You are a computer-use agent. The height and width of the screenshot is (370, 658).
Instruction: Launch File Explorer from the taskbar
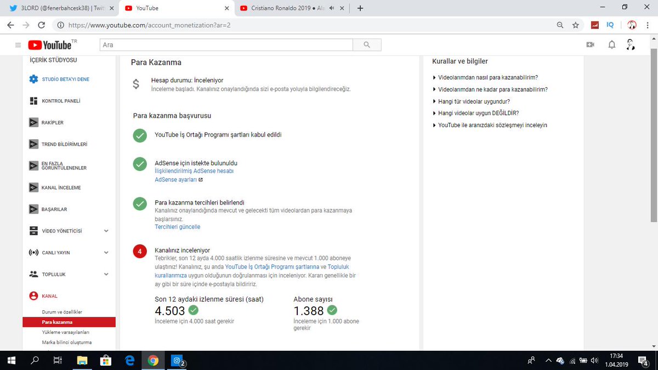pyautogui.click(x=82, y=360)
